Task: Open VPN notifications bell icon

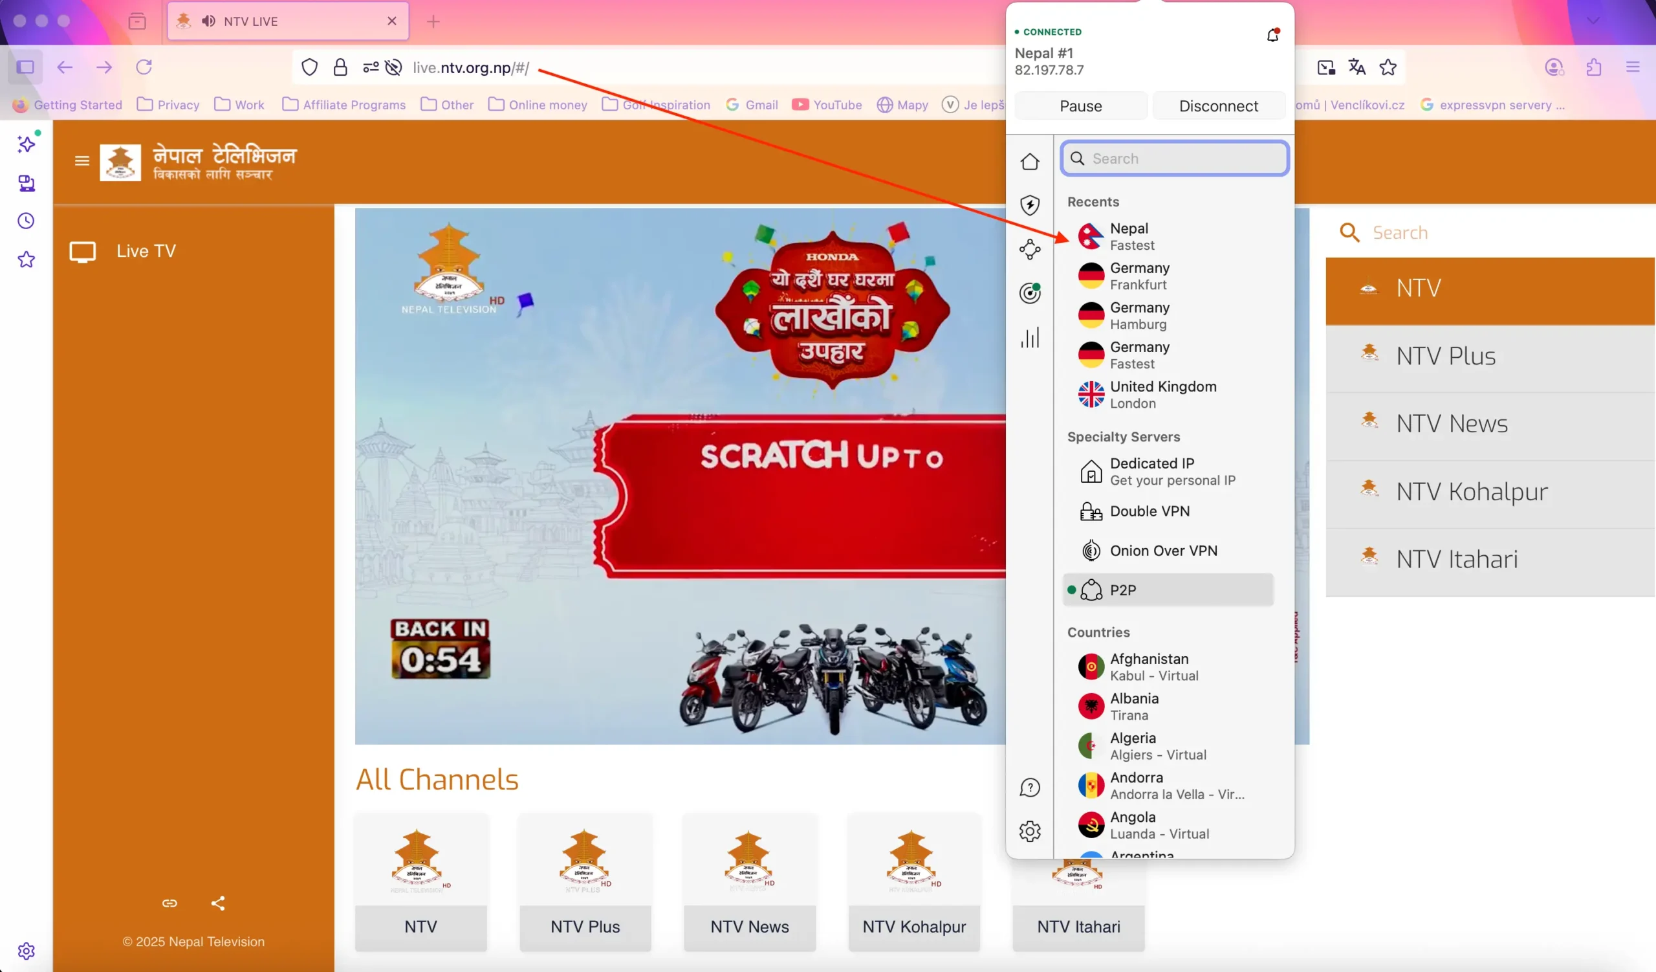Action: click(x=1273, y=35)
